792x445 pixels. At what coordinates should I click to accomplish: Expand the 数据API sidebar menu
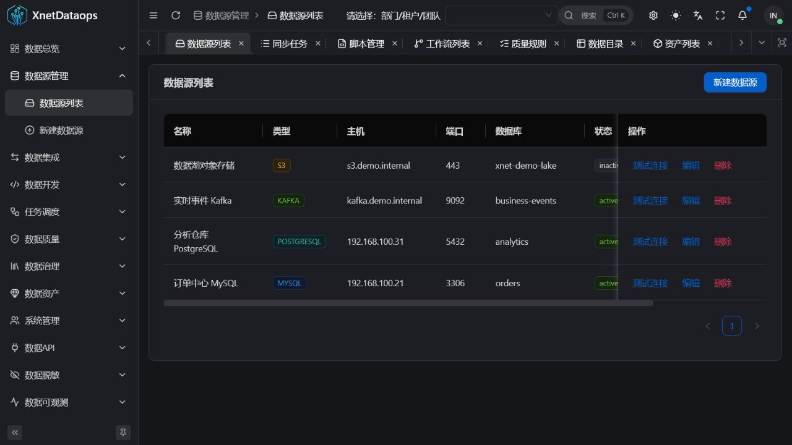click(69, 348)
